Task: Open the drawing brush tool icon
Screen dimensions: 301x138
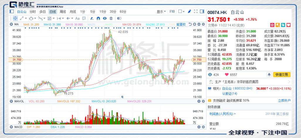Action: pyautogui.click(x=189, y=11)
